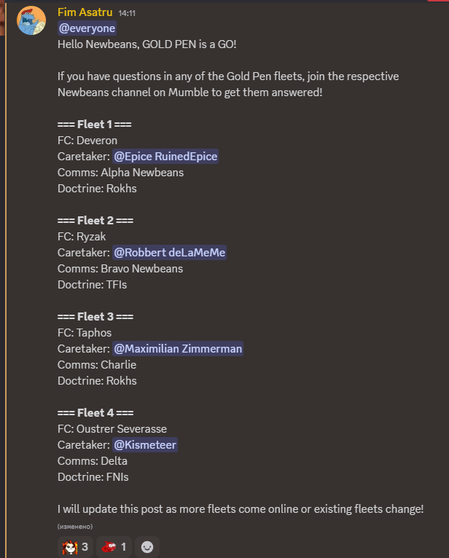The image size is (449, 558).
Task: Click the Fim Asatru username
Action: click(85, 12)
